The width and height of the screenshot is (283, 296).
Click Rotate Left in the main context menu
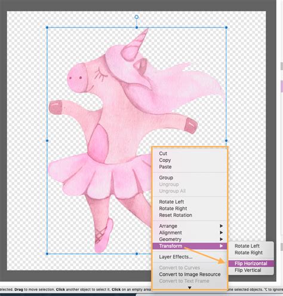pyautogui.click(x=190, y=202)
